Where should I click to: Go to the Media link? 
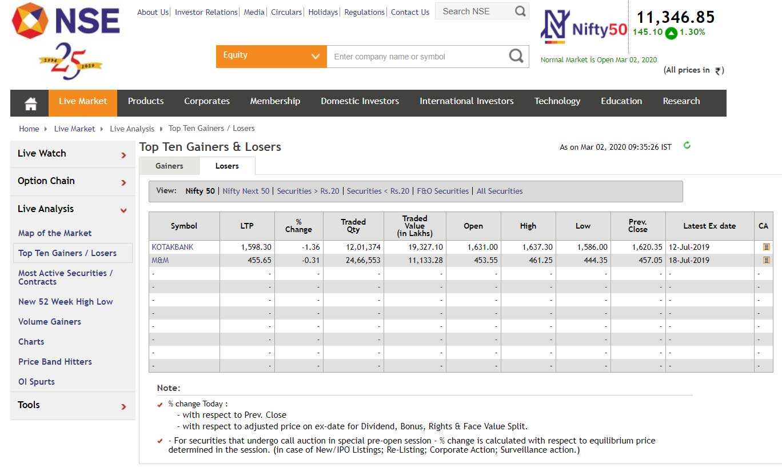(x=254, y=12)
